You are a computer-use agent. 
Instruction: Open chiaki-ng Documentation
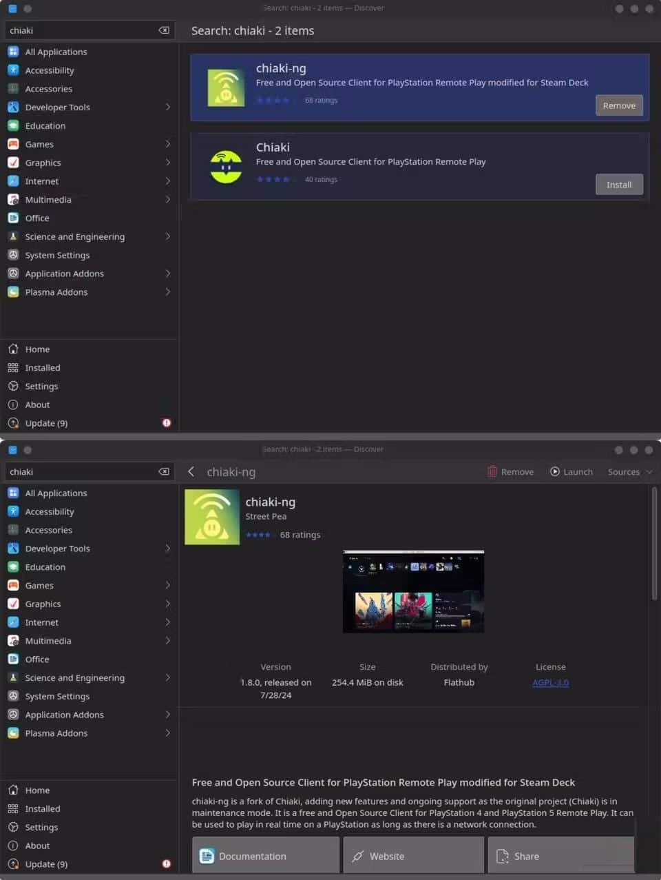pos(265,856)
